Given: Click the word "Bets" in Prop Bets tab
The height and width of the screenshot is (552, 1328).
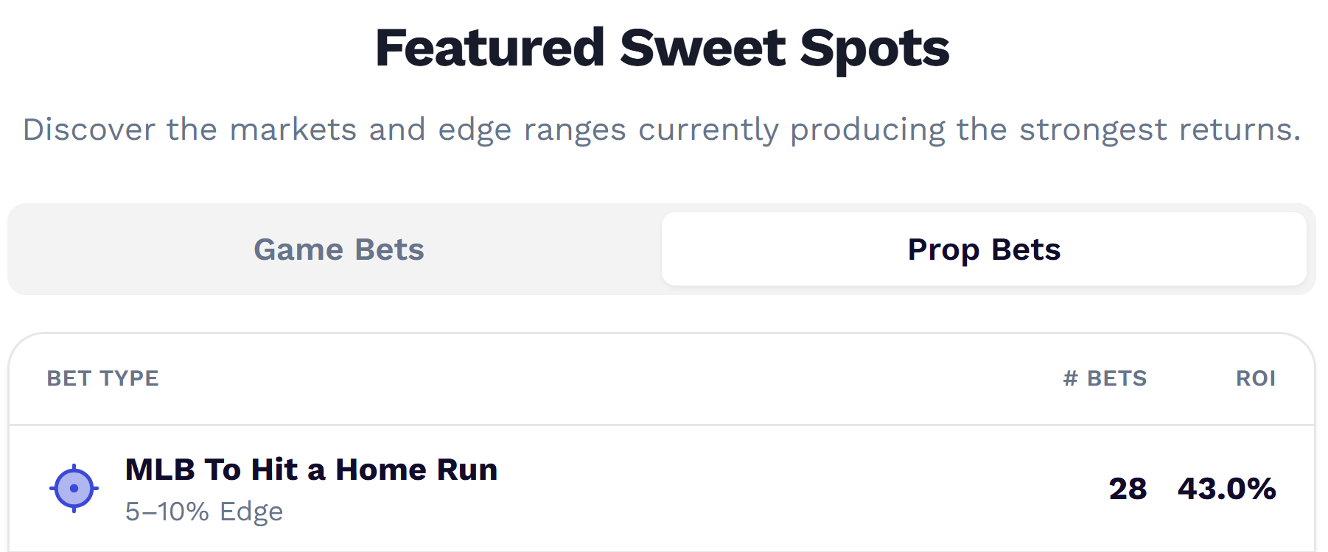Looking at the screenshot, I should (1026, 250).
